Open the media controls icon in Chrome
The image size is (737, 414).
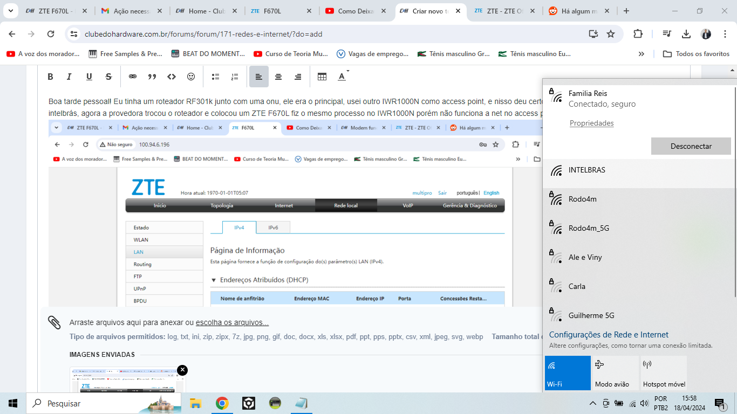[667, 34]
